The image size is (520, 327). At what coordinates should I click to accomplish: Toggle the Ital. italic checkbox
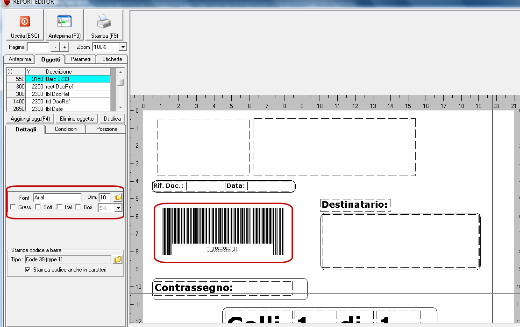click(59, 207)
